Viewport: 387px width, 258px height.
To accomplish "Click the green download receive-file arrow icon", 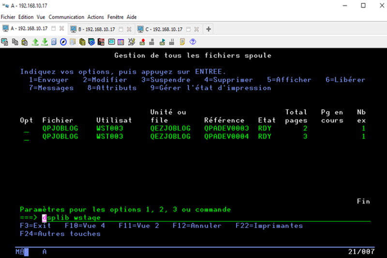I will pos(45,42).
